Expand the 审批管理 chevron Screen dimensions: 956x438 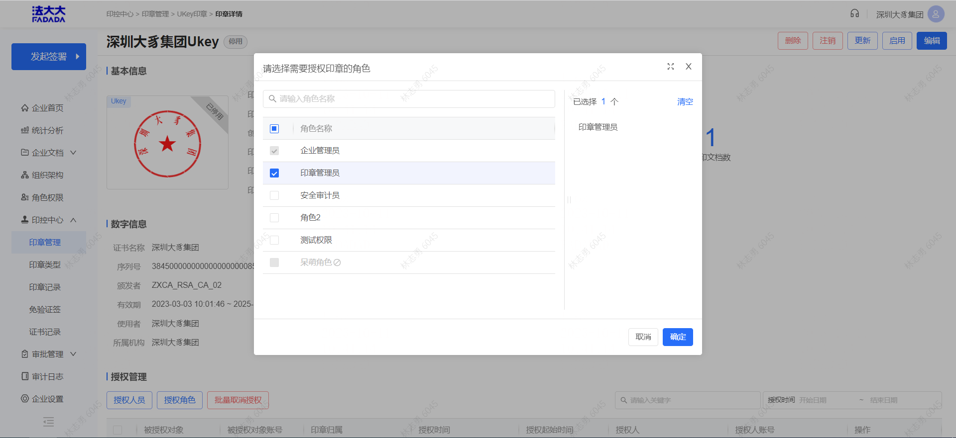click(x=73, y=354)
